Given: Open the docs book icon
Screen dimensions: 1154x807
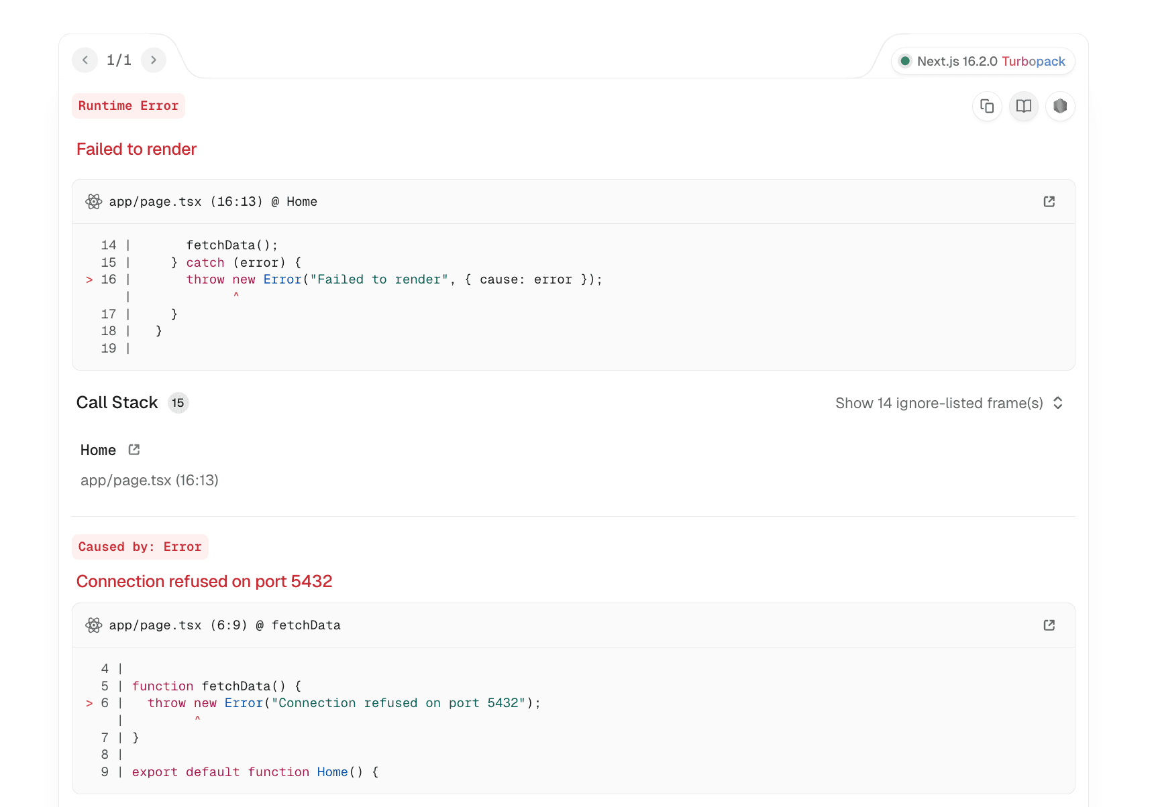Looking at the screenshot, I should click(1024, 106).
